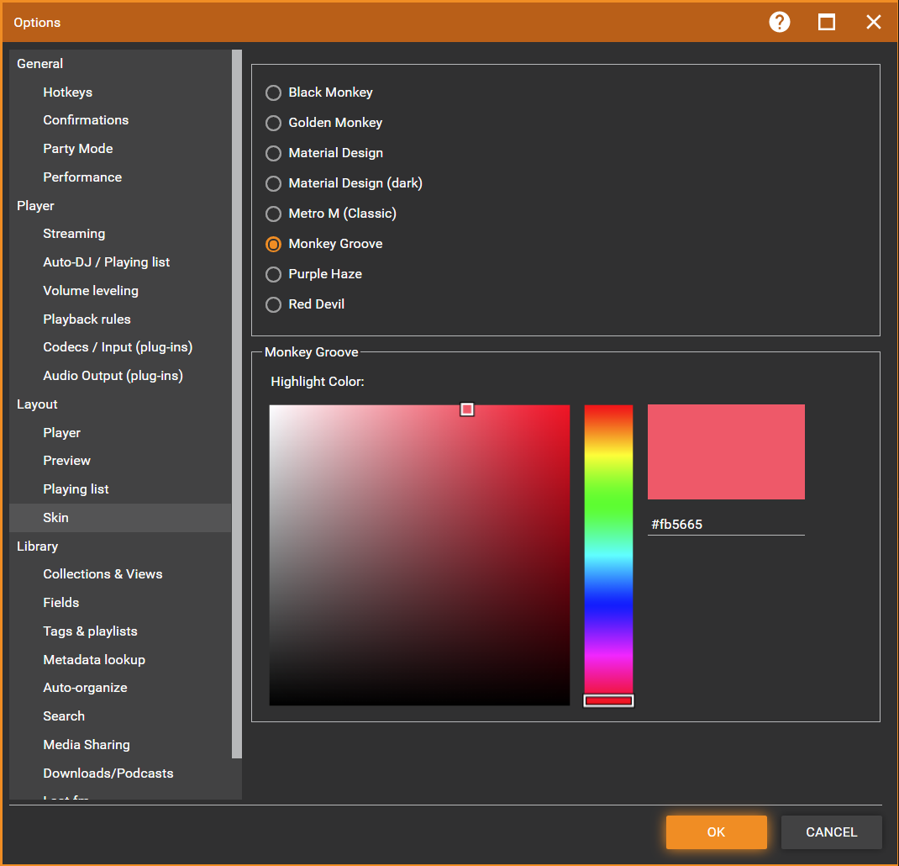
Task: Click the CANCEL button
Action: click(x=831, y=832)
